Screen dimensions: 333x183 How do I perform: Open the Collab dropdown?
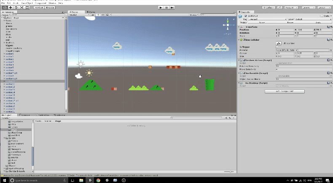(269, 8)
